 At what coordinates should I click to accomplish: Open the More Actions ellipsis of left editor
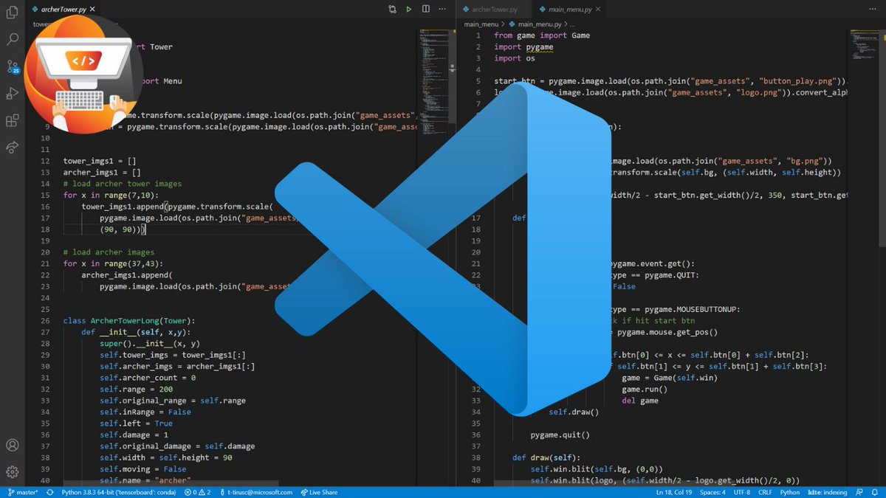pos(443,10)
